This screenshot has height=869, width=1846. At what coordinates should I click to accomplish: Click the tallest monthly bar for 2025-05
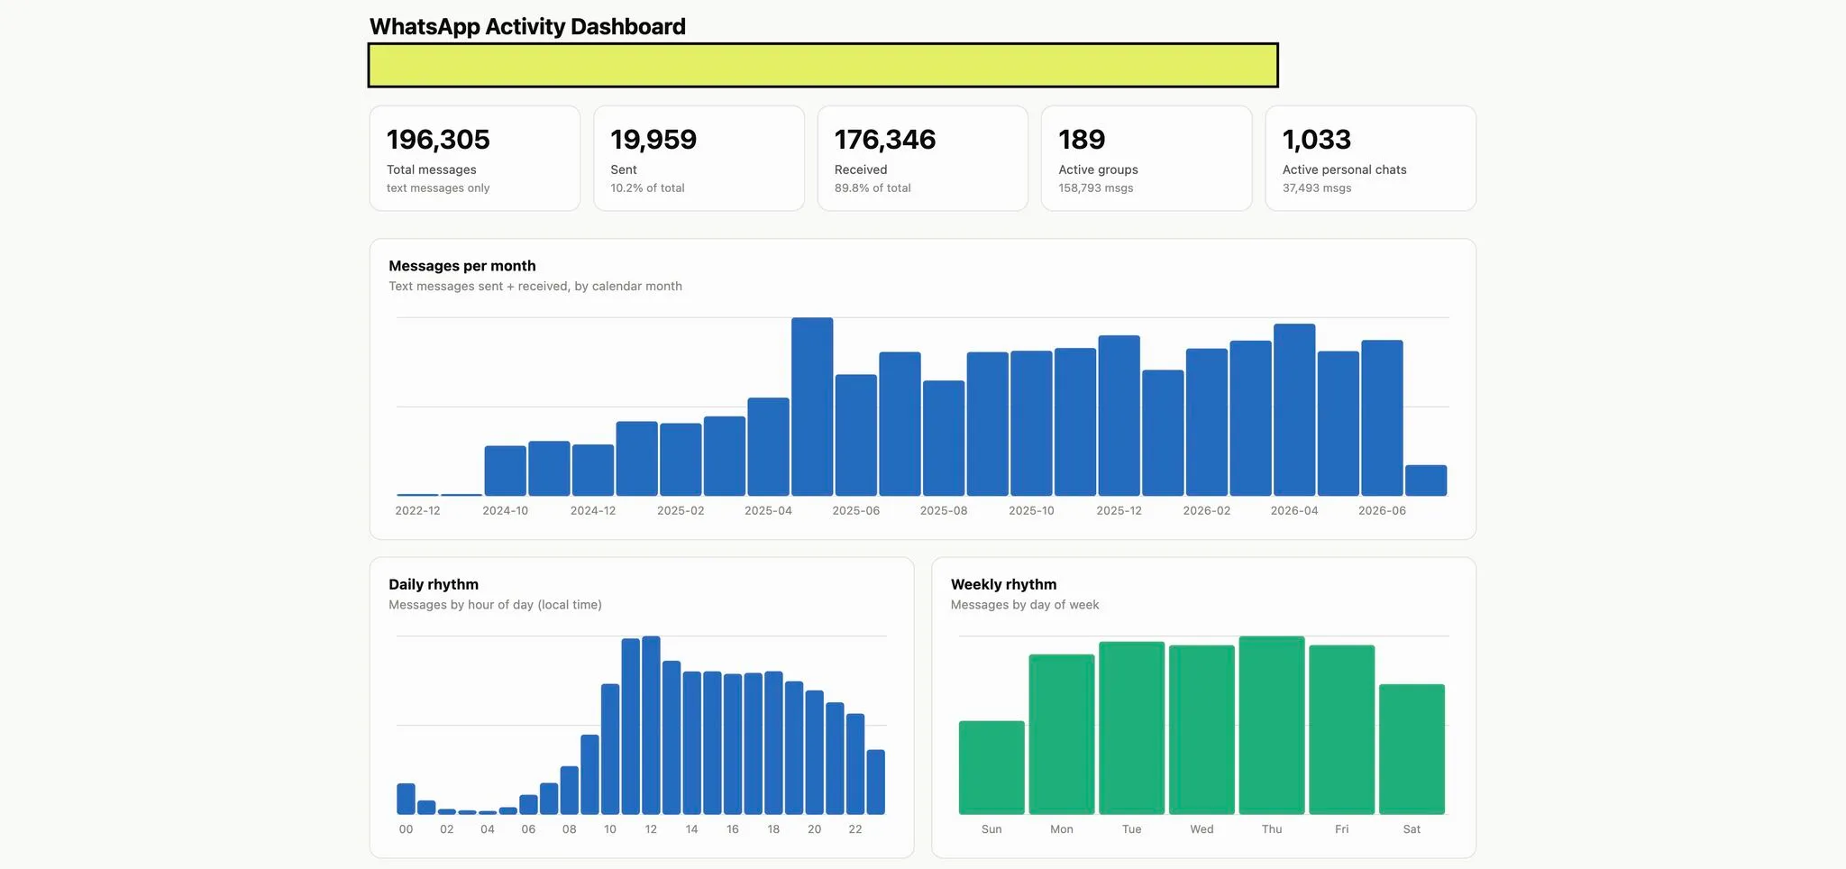[x=812, y=407]
